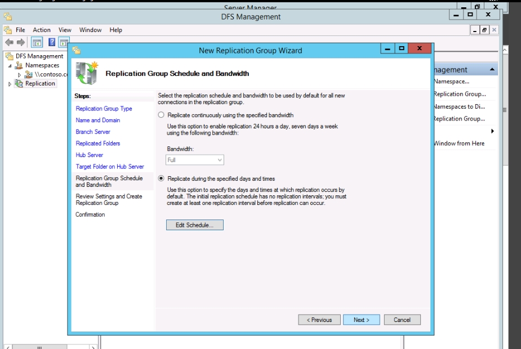Viewport: 521px width, 349px height.
Task: Cancel the New Replication Group Wizard
Action: [402, 320]
